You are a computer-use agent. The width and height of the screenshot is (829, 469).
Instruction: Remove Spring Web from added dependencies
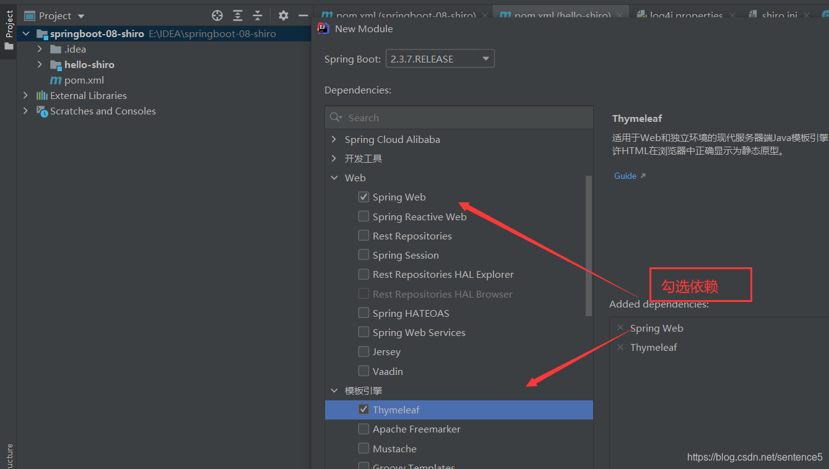[620, 328]
